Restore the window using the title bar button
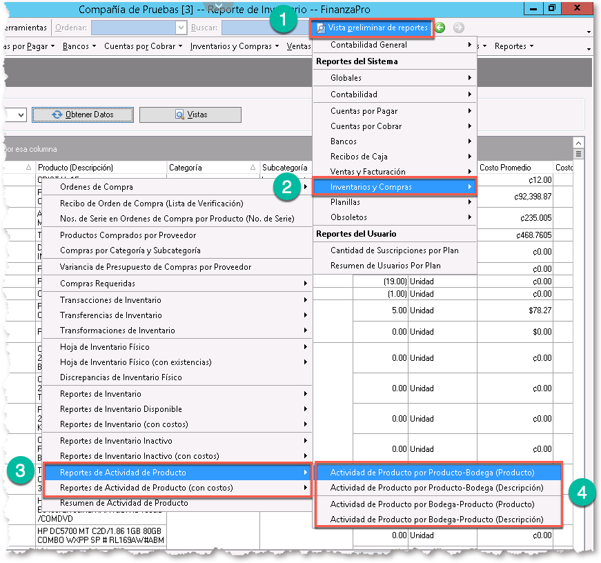The image size is (601, 563). [551, 8]
